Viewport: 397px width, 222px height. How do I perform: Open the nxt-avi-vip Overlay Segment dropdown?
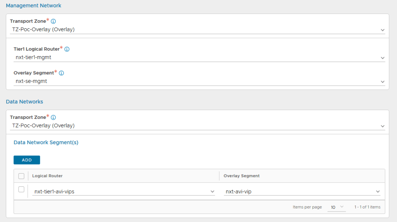(302, 191)
